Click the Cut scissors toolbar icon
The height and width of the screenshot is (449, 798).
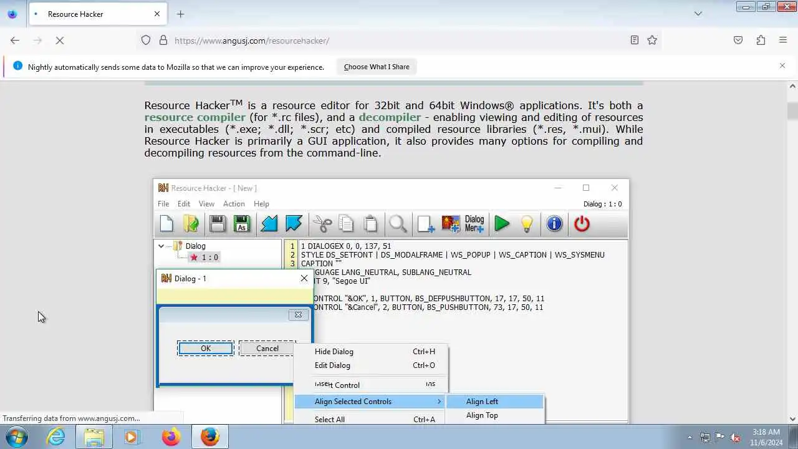(x=322, y=224)
